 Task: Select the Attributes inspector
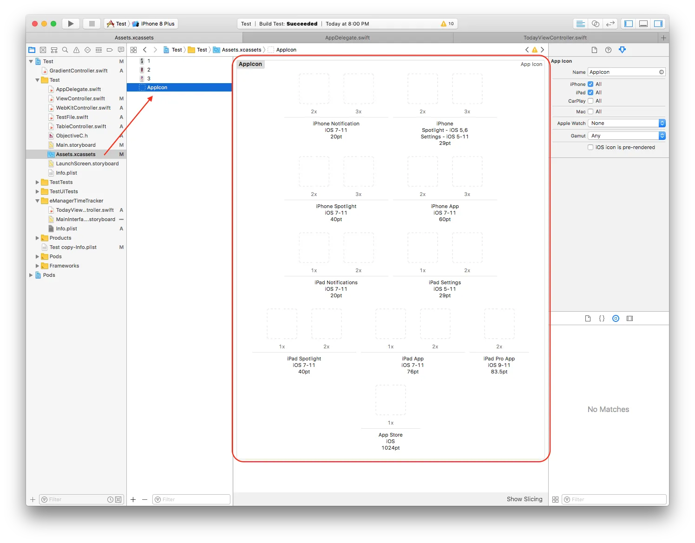pos(623,50)
